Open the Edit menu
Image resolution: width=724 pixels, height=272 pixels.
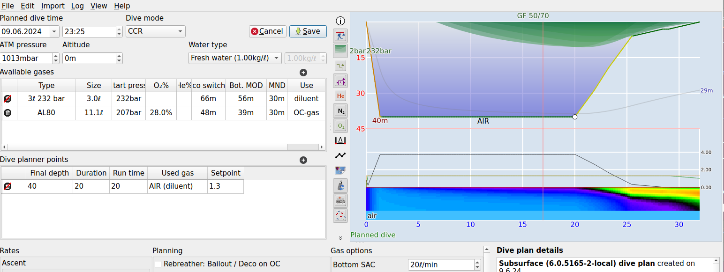pyautogui.click(x=28, y=6)
